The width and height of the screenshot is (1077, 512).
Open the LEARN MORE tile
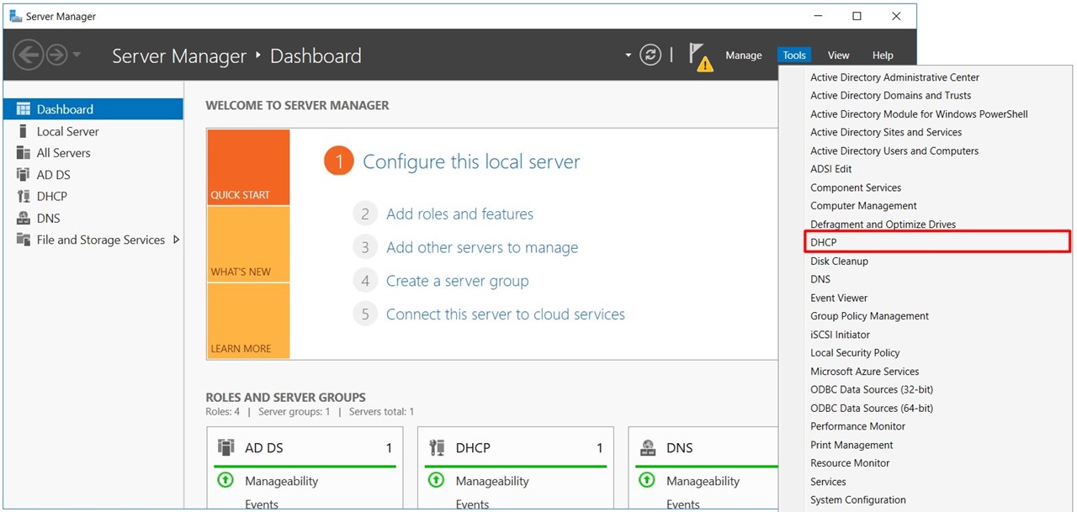click(248, 320)
